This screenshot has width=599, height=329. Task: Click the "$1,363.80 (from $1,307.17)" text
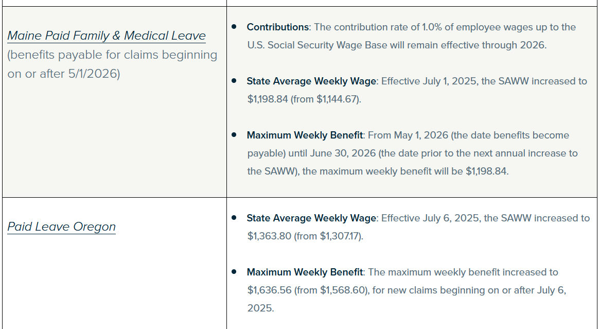click(x=305, y=236)
